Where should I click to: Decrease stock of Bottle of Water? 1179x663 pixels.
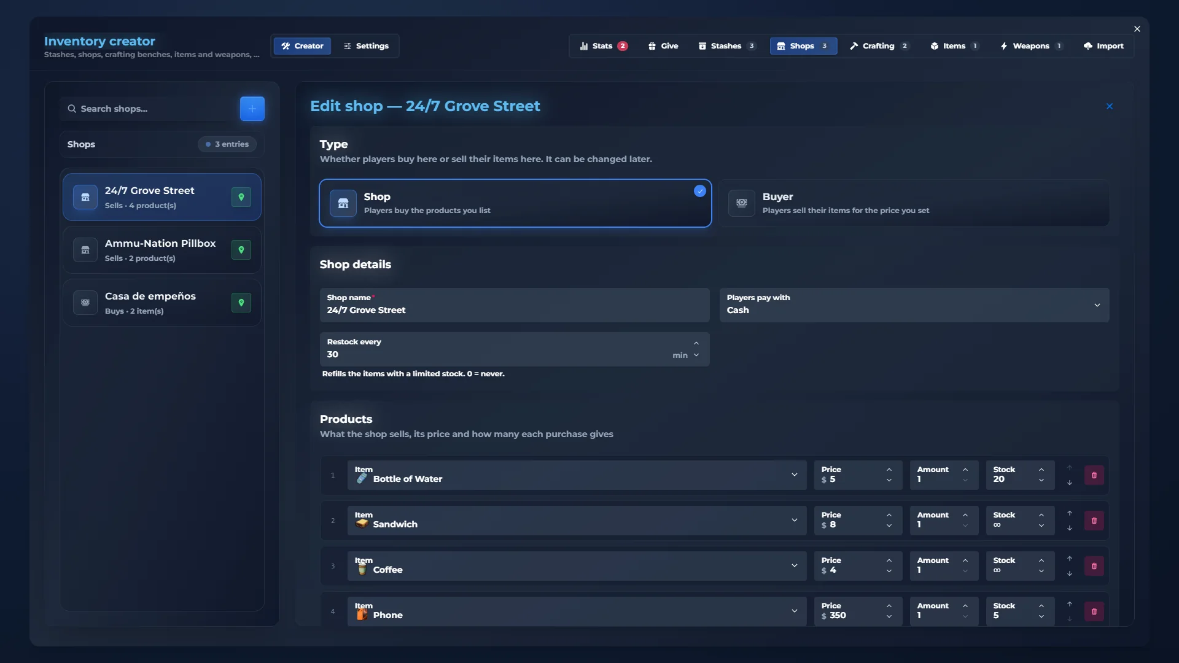coord(1041,480)
